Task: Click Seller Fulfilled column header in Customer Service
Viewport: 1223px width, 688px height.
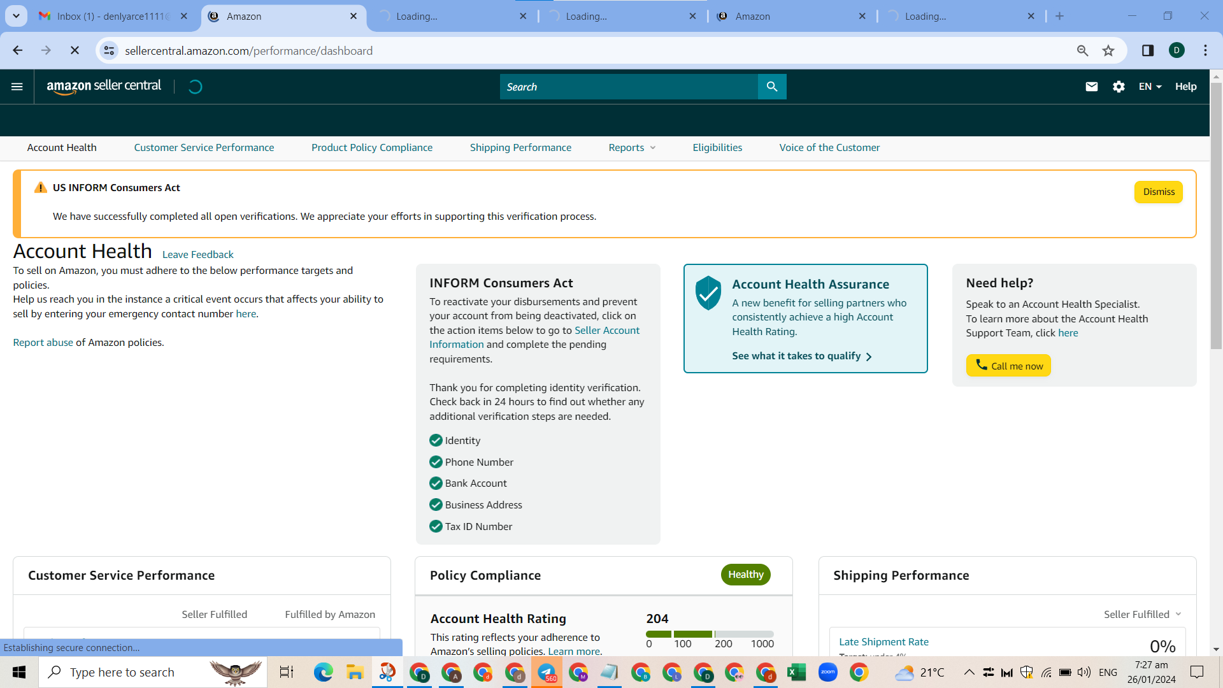Action: pyautogui.click(x=214, y=614)
